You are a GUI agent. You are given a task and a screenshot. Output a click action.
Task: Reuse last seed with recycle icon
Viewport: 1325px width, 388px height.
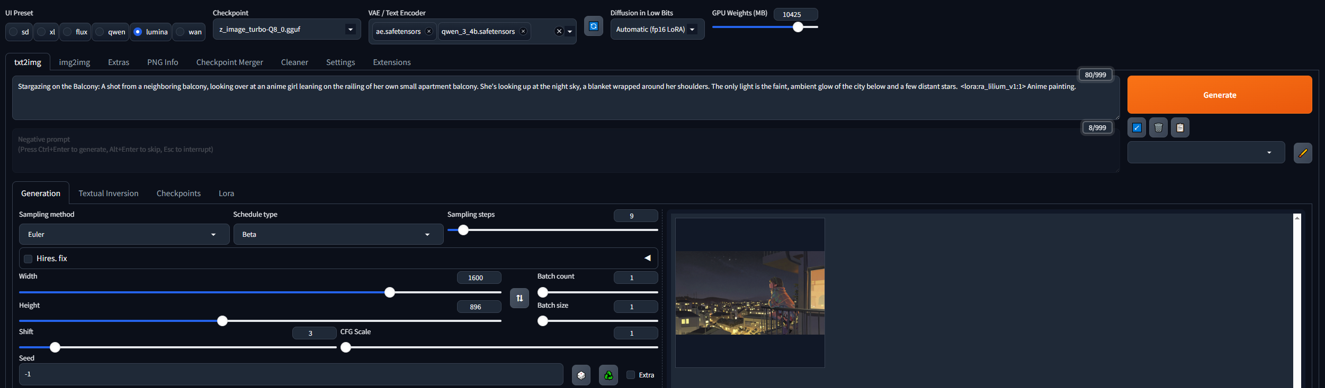(x=608, y=375)
